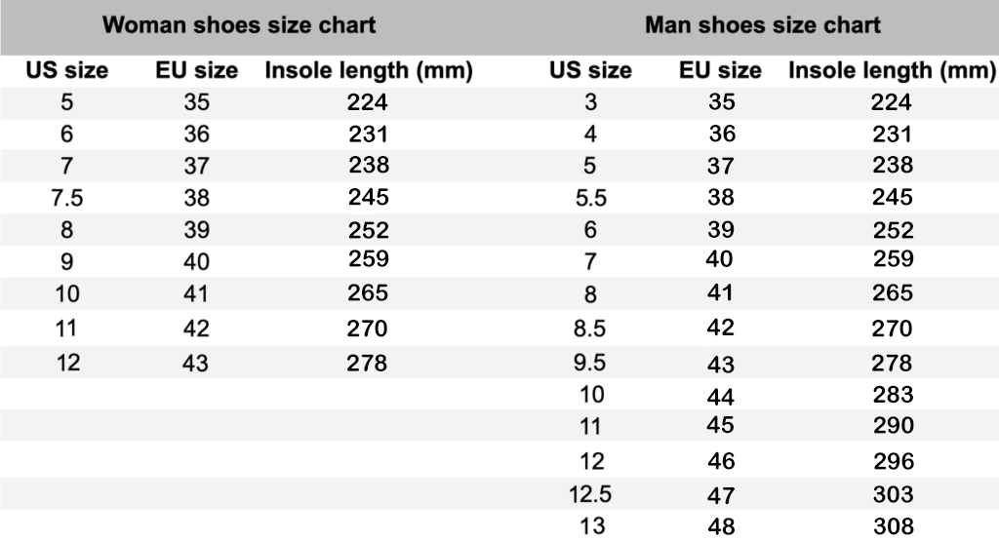Image resolution: width=999 pixels, height=541 pixels.
Task: Click men's EU size 47 cell
Action: (x=721, y=495)
